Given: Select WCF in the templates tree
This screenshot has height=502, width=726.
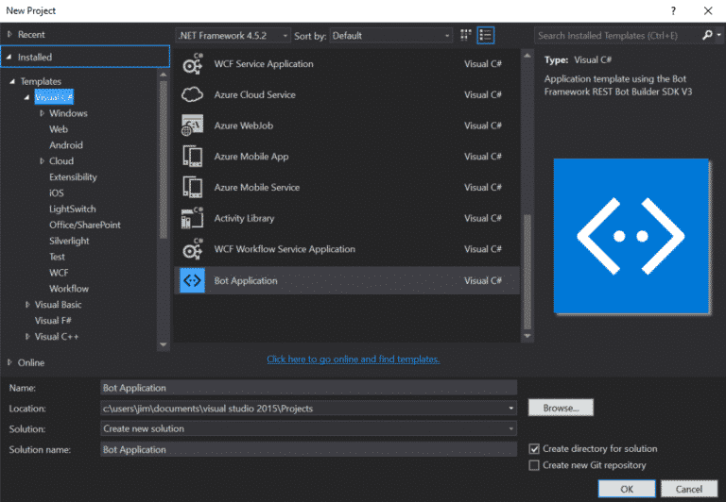Looking at the screenshot, I should click(59, 273).
